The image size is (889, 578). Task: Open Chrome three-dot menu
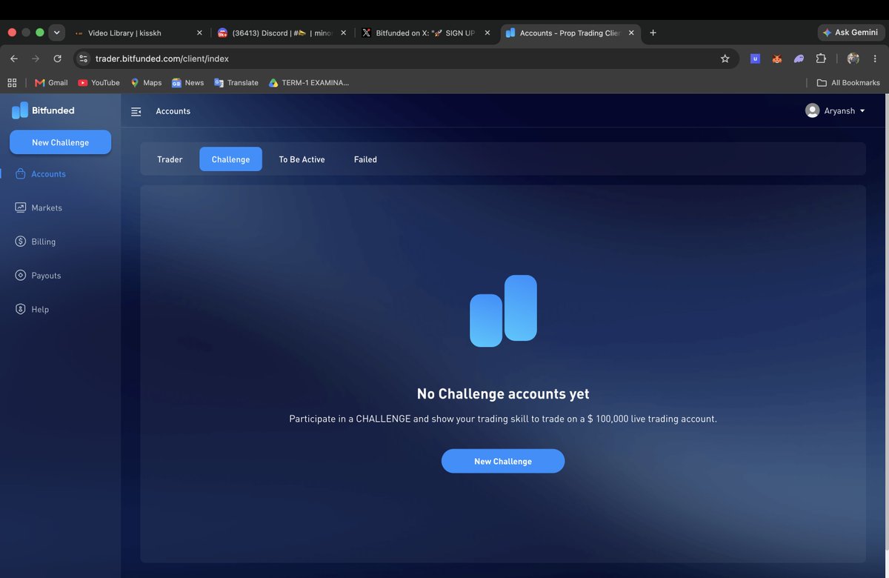point(875,59)
